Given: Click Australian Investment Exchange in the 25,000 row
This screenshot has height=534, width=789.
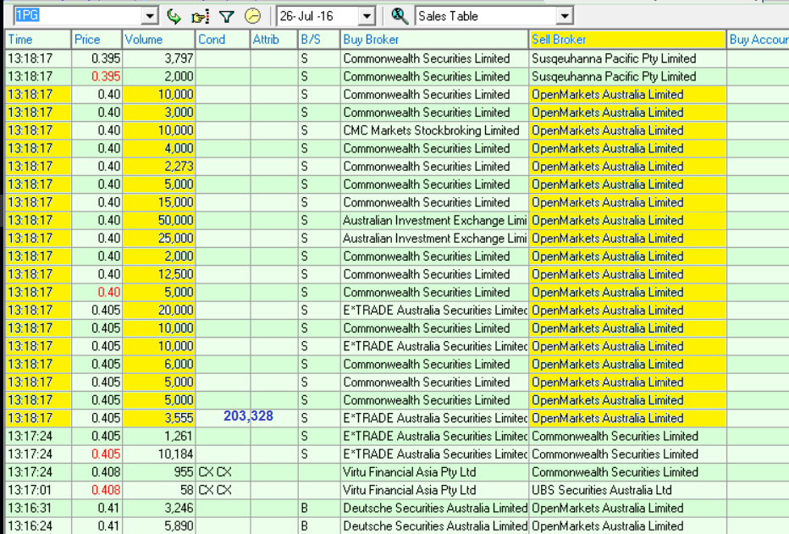Looking at the screenshot, I should pos(435,239).
